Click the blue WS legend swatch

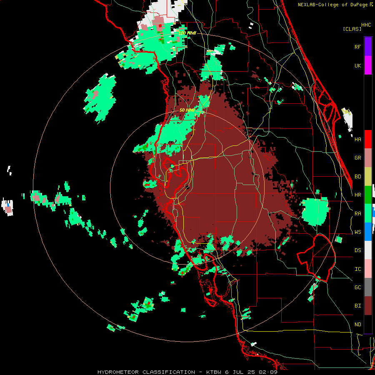[368, 232]
